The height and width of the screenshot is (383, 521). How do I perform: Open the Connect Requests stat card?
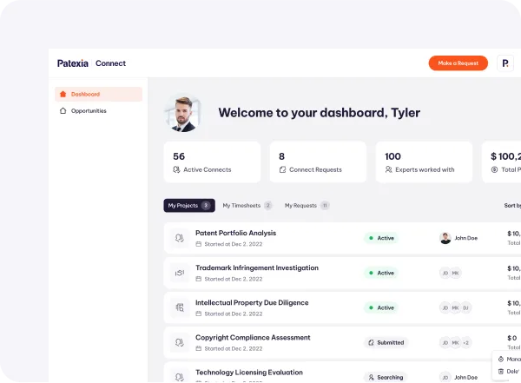(317, 162)
